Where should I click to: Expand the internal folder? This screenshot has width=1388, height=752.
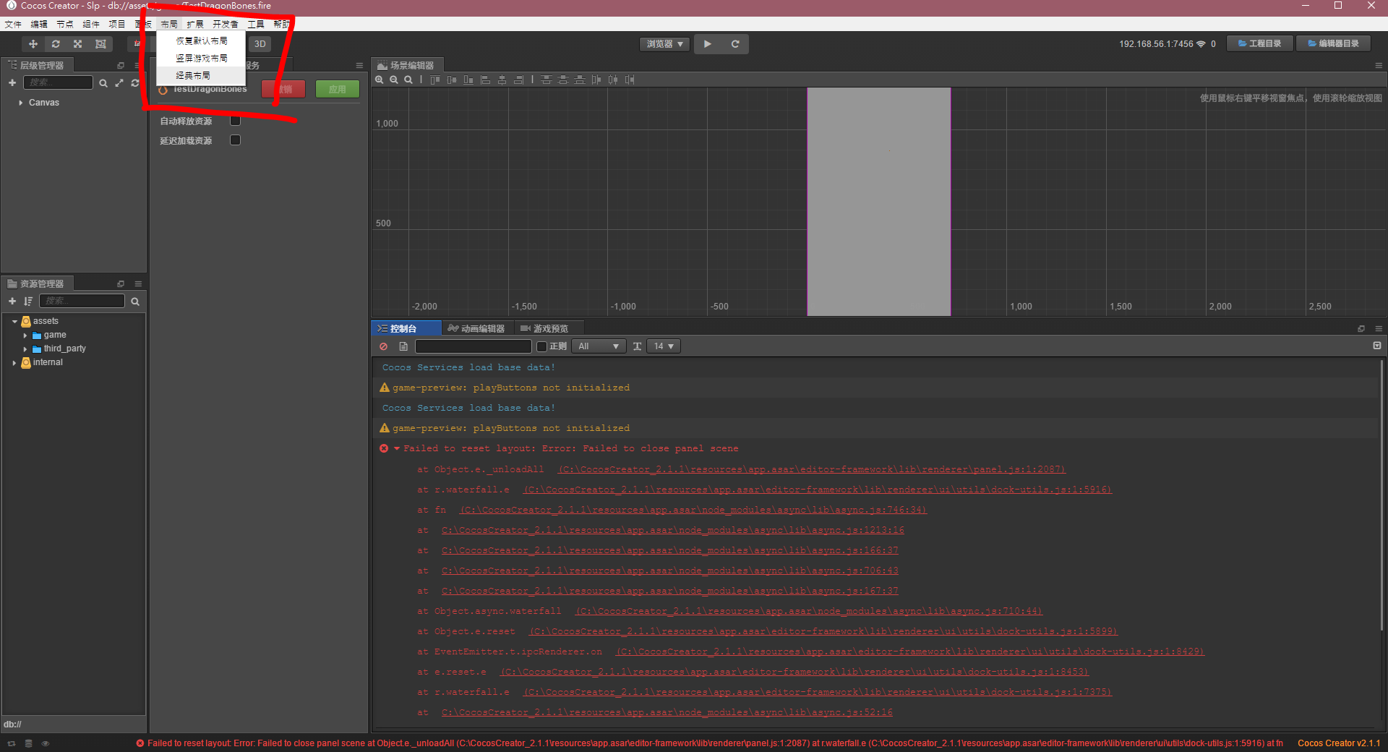tap(14, 363)
